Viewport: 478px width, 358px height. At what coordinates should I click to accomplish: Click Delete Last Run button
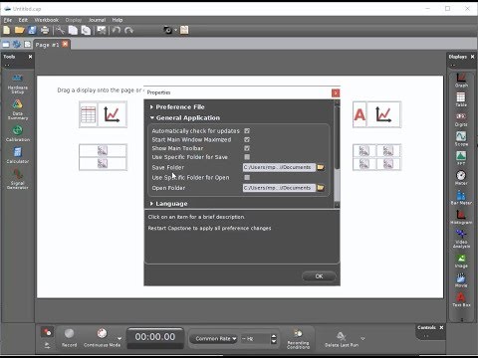(x=342, y=339)
